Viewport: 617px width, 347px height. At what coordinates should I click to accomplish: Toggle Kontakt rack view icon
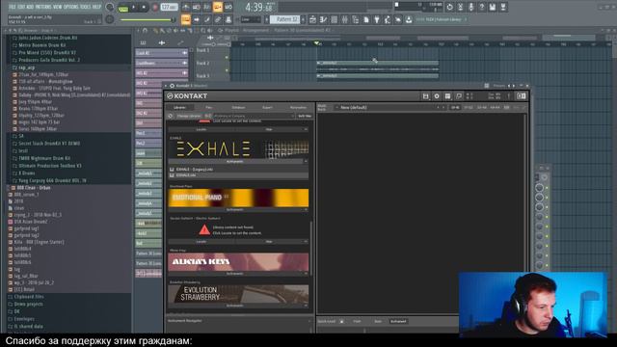tap(447, 96)
